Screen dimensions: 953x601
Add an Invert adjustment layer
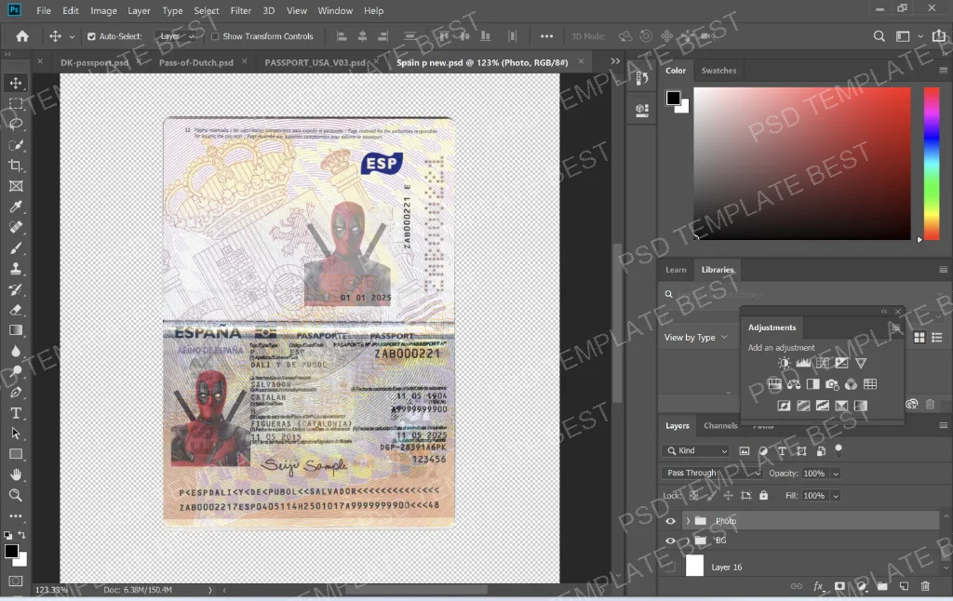point(784,406)
